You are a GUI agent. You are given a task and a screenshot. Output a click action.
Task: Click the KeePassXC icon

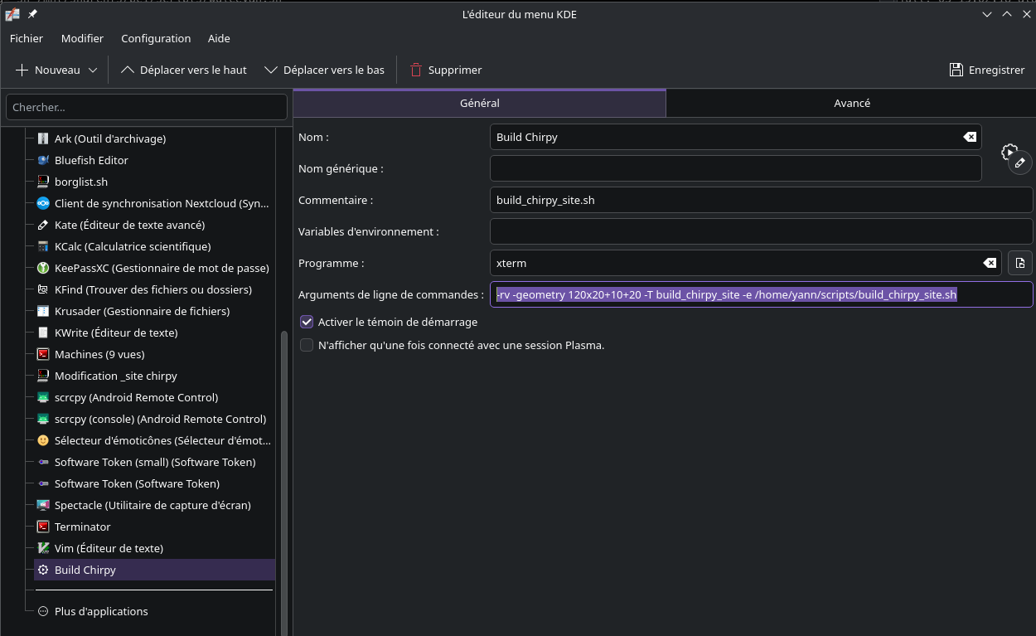[43, 268]
